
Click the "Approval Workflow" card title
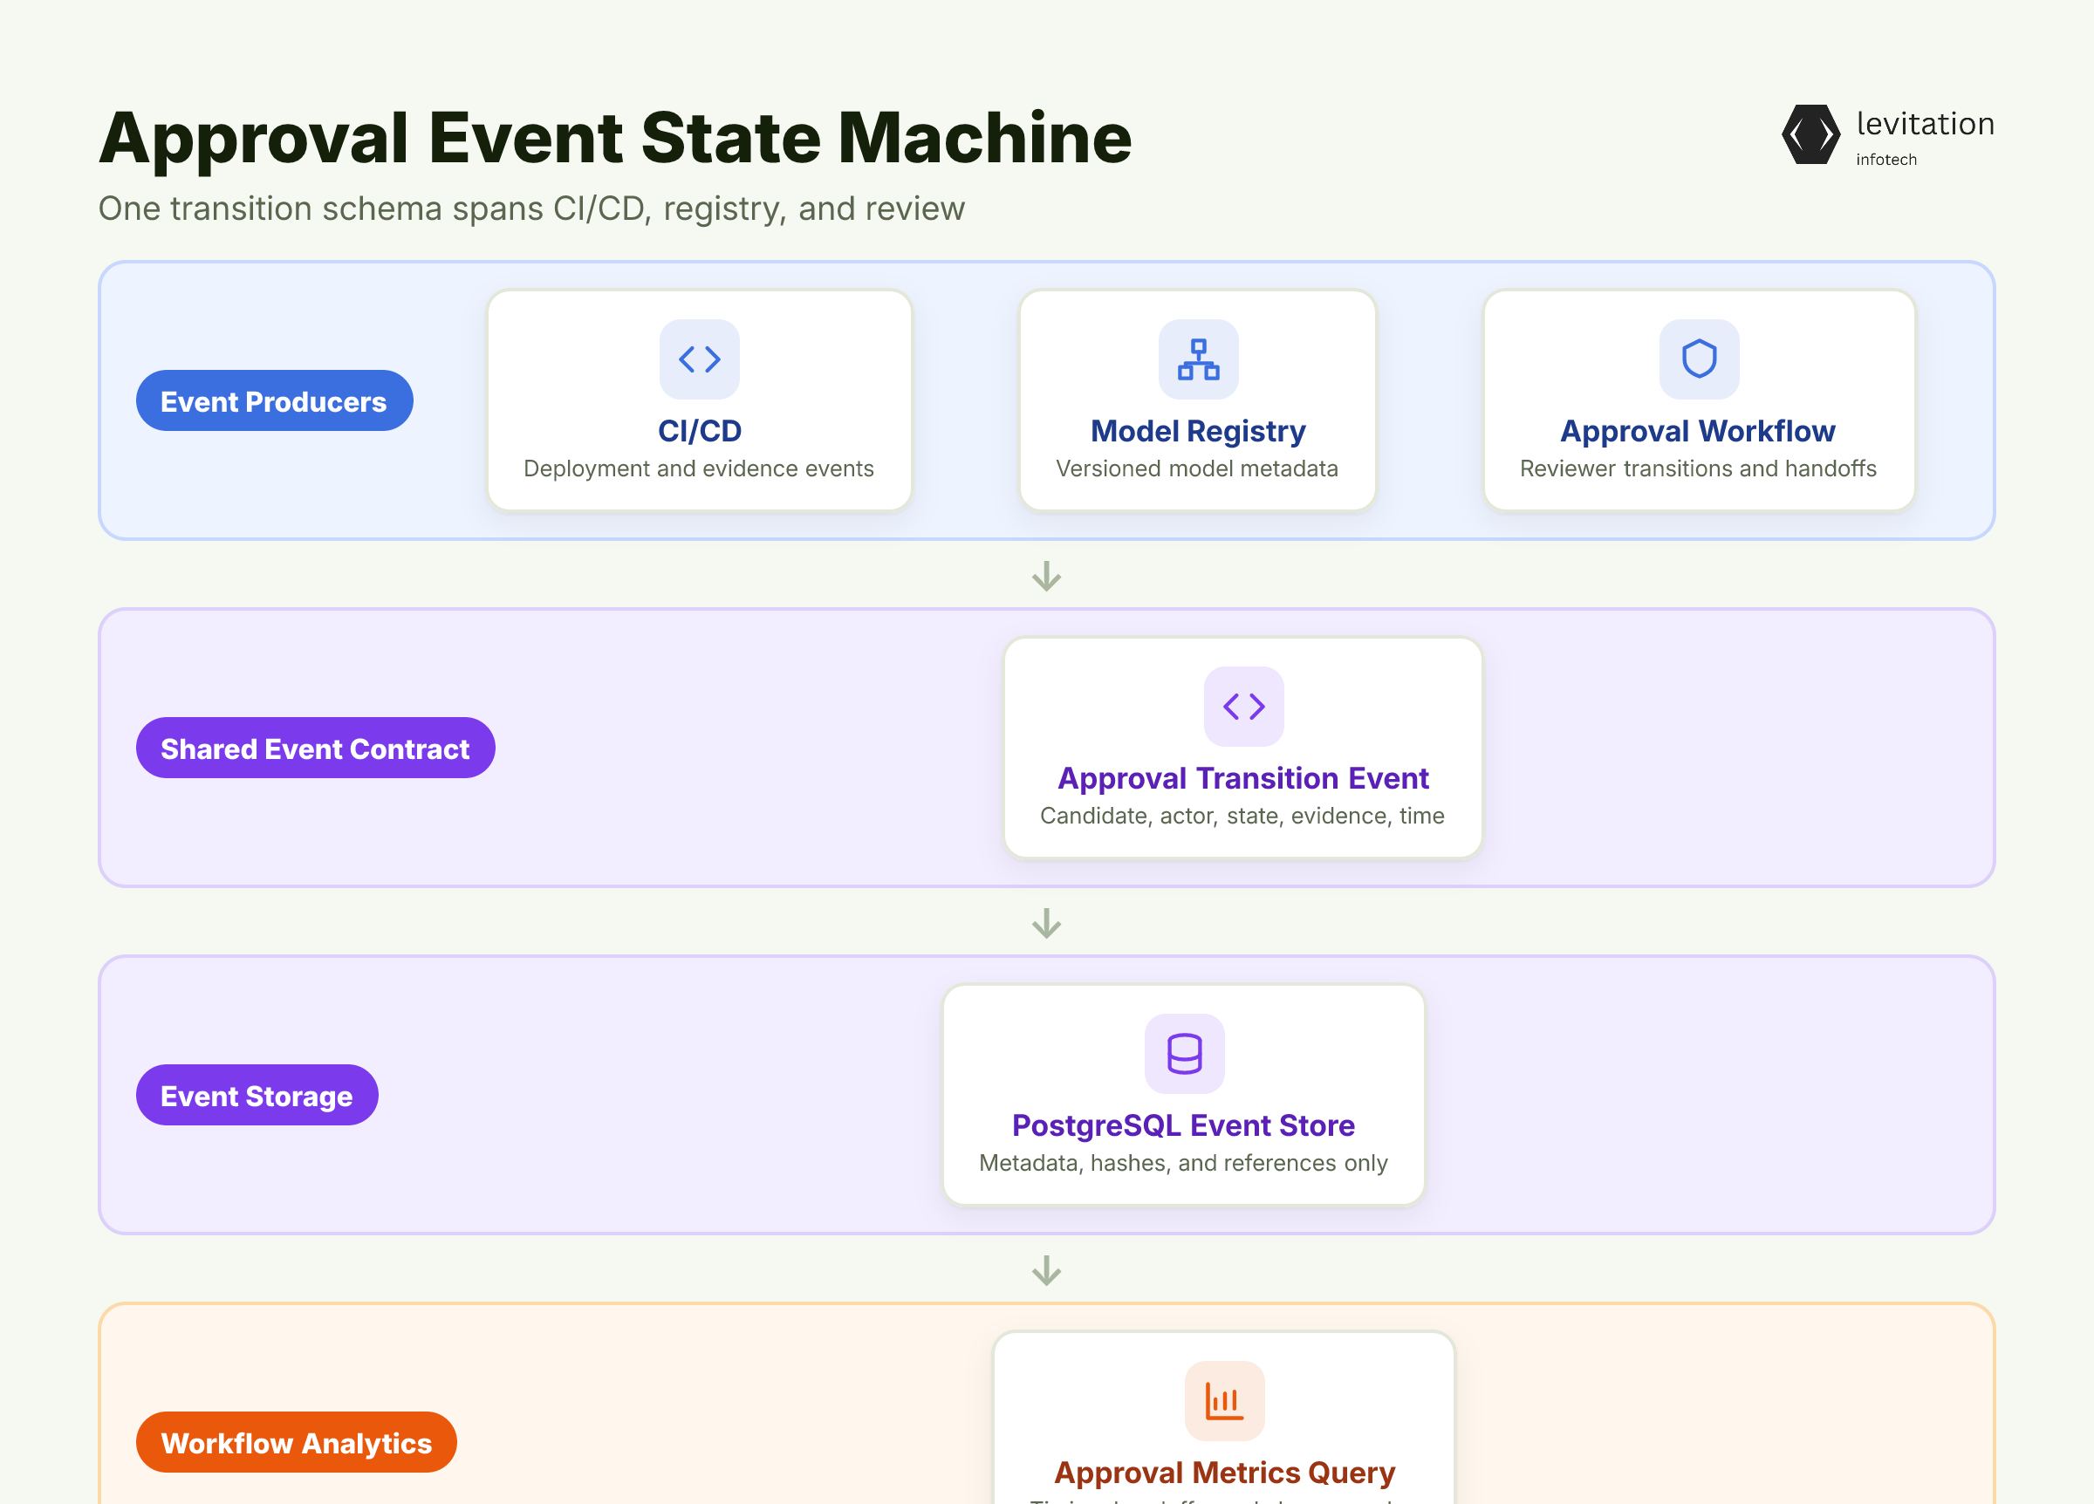[x=1698, y=431]
